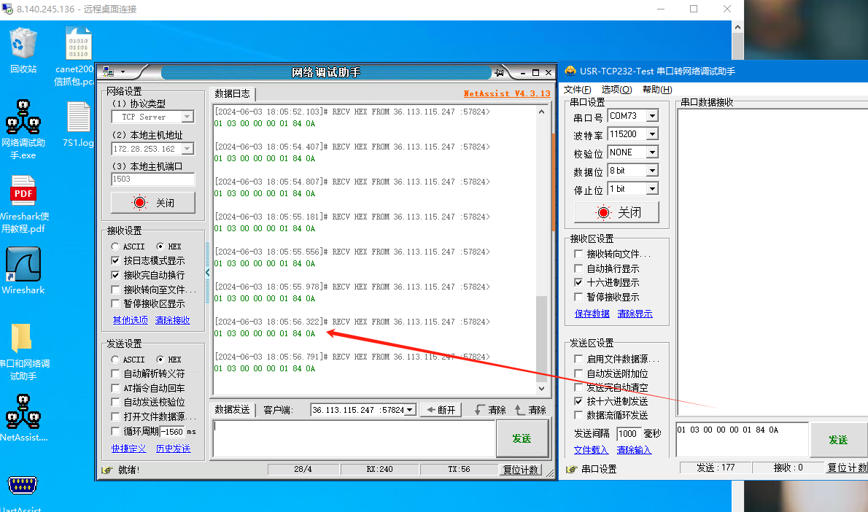
Task: Click the 清除 button with up-arrow icon
Action: click(530, 410)
